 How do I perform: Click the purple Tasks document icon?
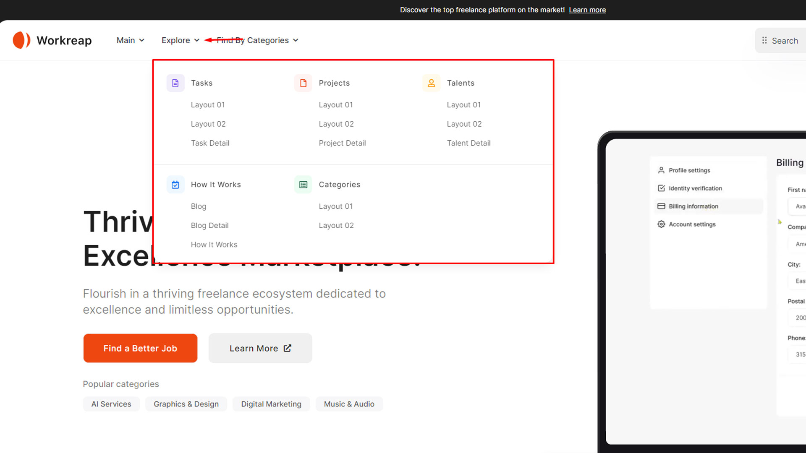[175, 83]
